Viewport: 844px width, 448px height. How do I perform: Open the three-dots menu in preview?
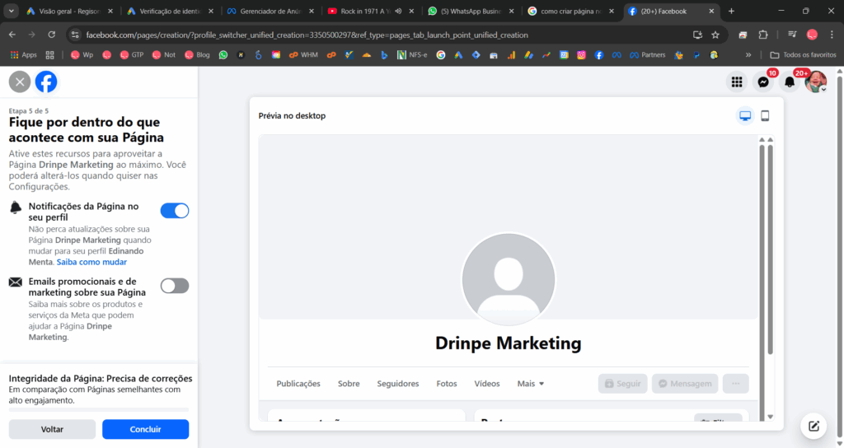736,384
